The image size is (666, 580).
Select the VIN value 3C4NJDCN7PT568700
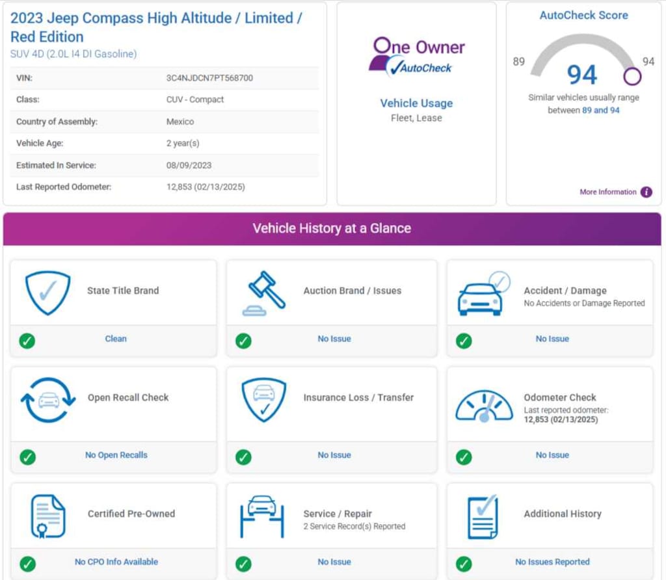[x=209, y=78]
